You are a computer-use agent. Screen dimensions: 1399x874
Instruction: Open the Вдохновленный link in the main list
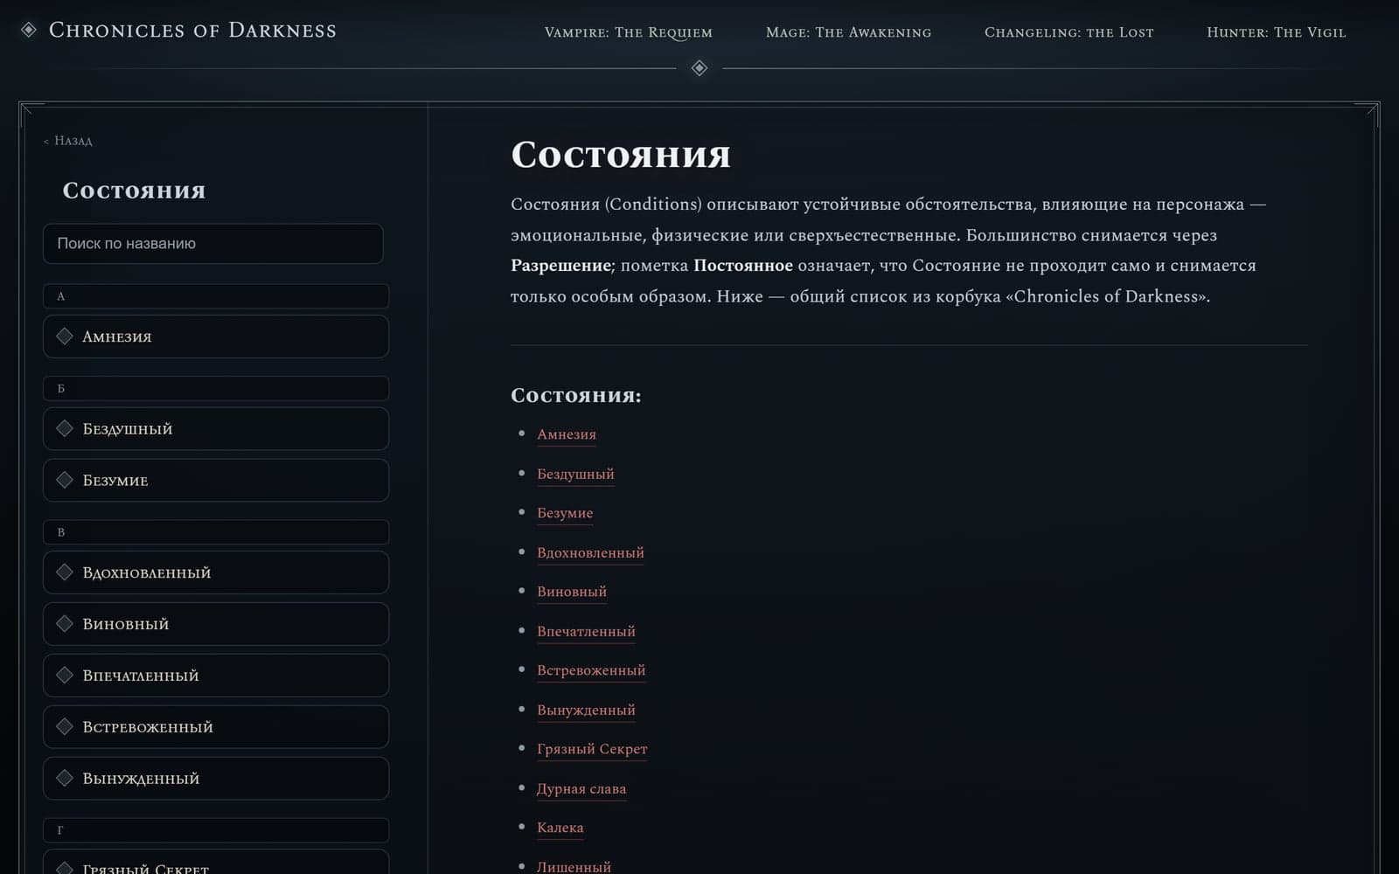(x=590, y=552)
